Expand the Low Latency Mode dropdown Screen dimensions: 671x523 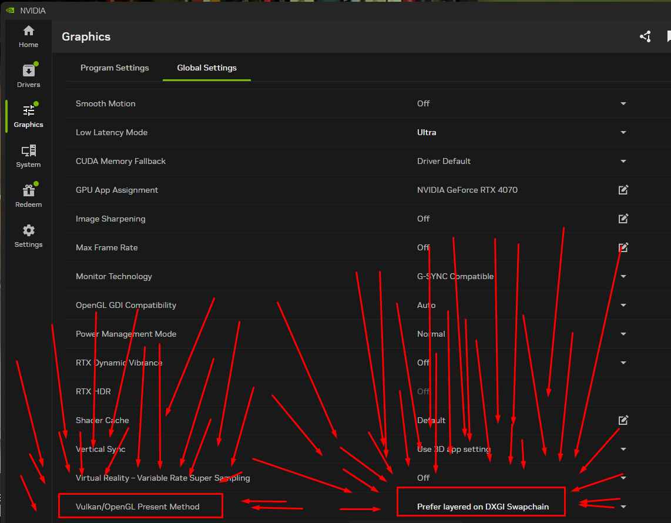point(623,132)
